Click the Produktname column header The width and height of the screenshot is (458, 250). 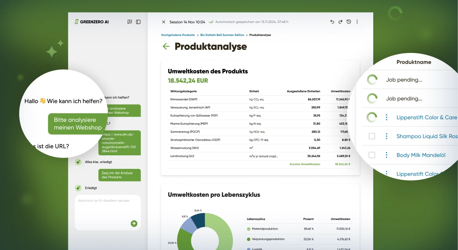[x=414, y=62]
